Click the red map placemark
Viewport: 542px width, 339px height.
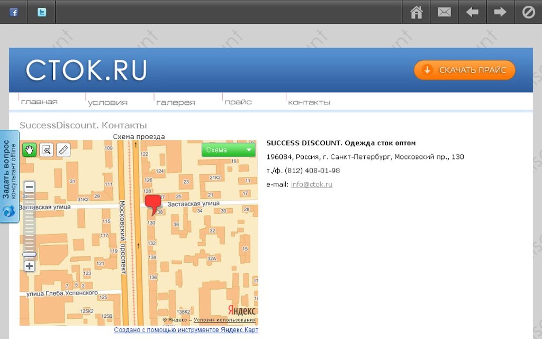click(153, 204)
